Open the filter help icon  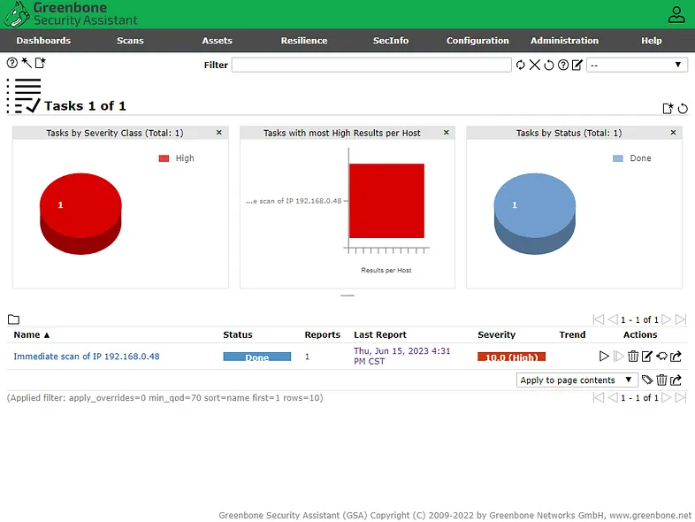(x=563, y=65)
